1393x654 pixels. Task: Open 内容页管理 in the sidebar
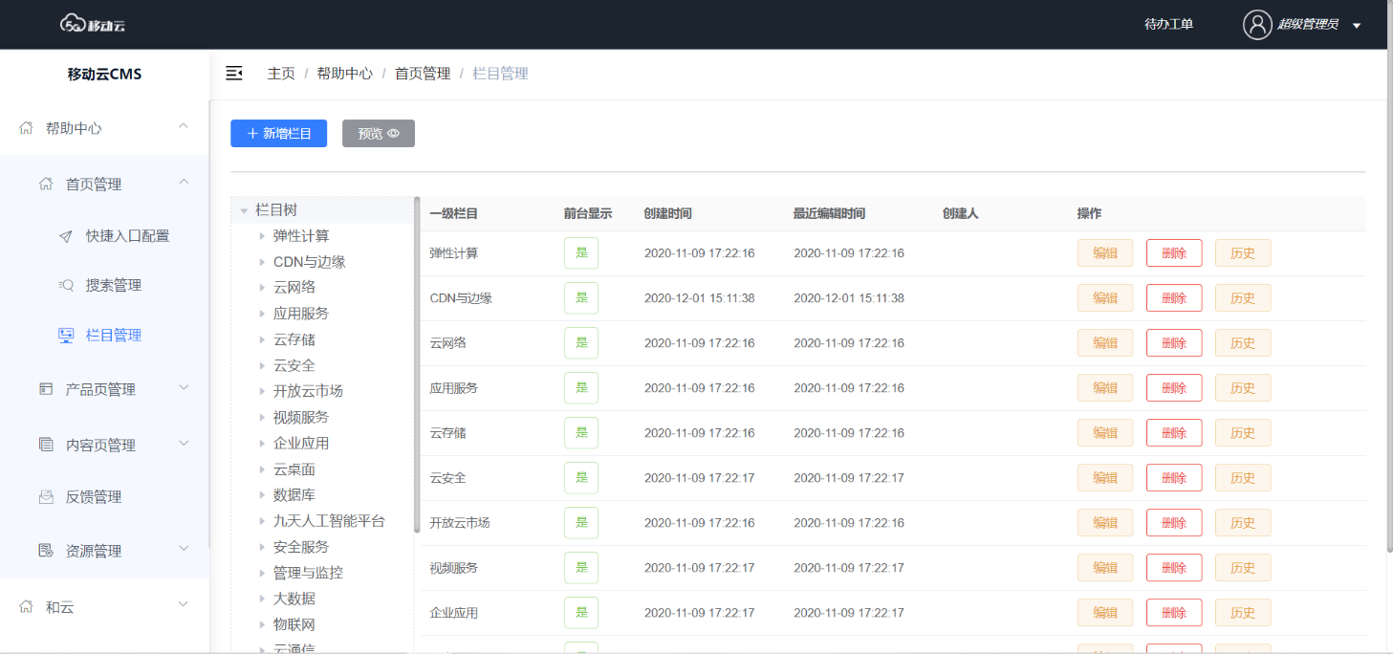point(100,445)
